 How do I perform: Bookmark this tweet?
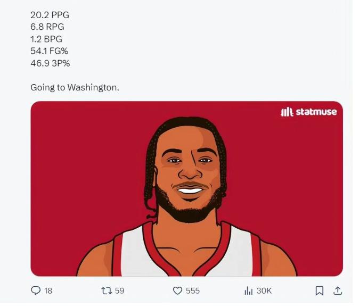[319, 291]
